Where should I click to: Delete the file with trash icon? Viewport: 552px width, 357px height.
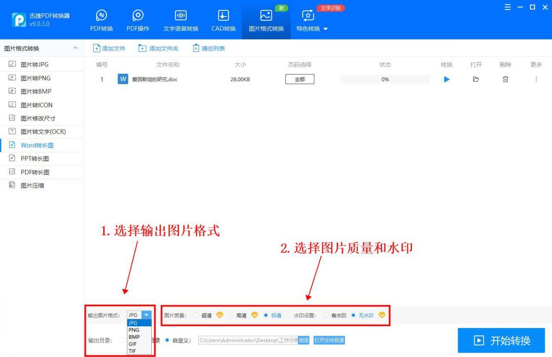click(x=505, y=79)
